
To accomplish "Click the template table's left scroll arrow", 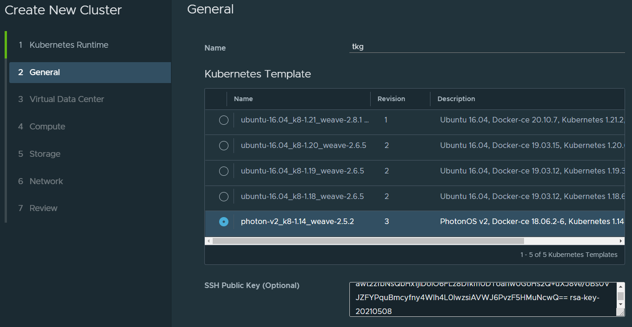I will 209,241.
